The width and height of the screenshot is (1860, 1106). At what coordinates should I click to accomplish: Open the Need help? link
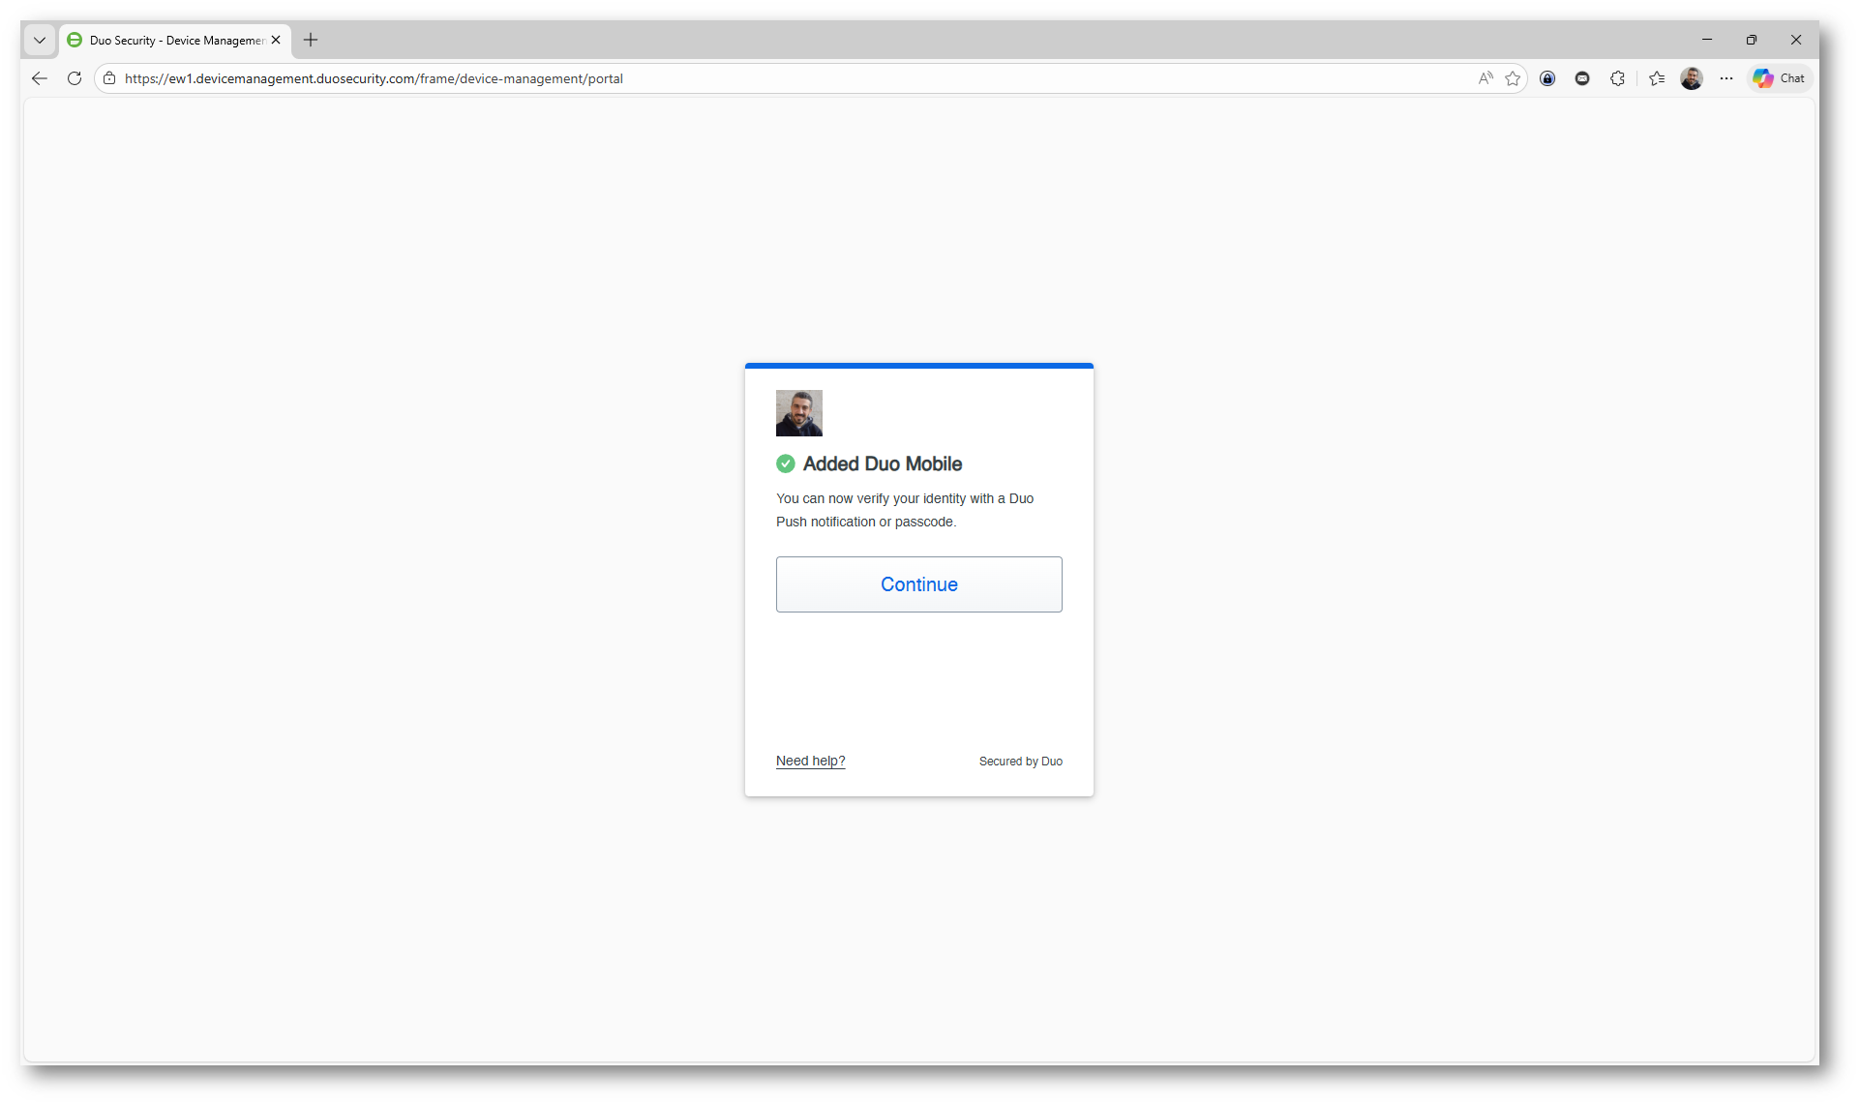[810, 761]
